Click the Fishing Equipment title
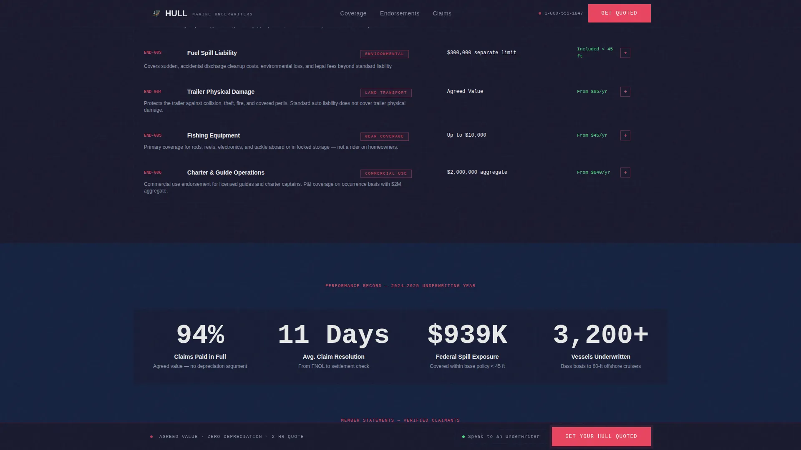 click(x=214, y=135)
